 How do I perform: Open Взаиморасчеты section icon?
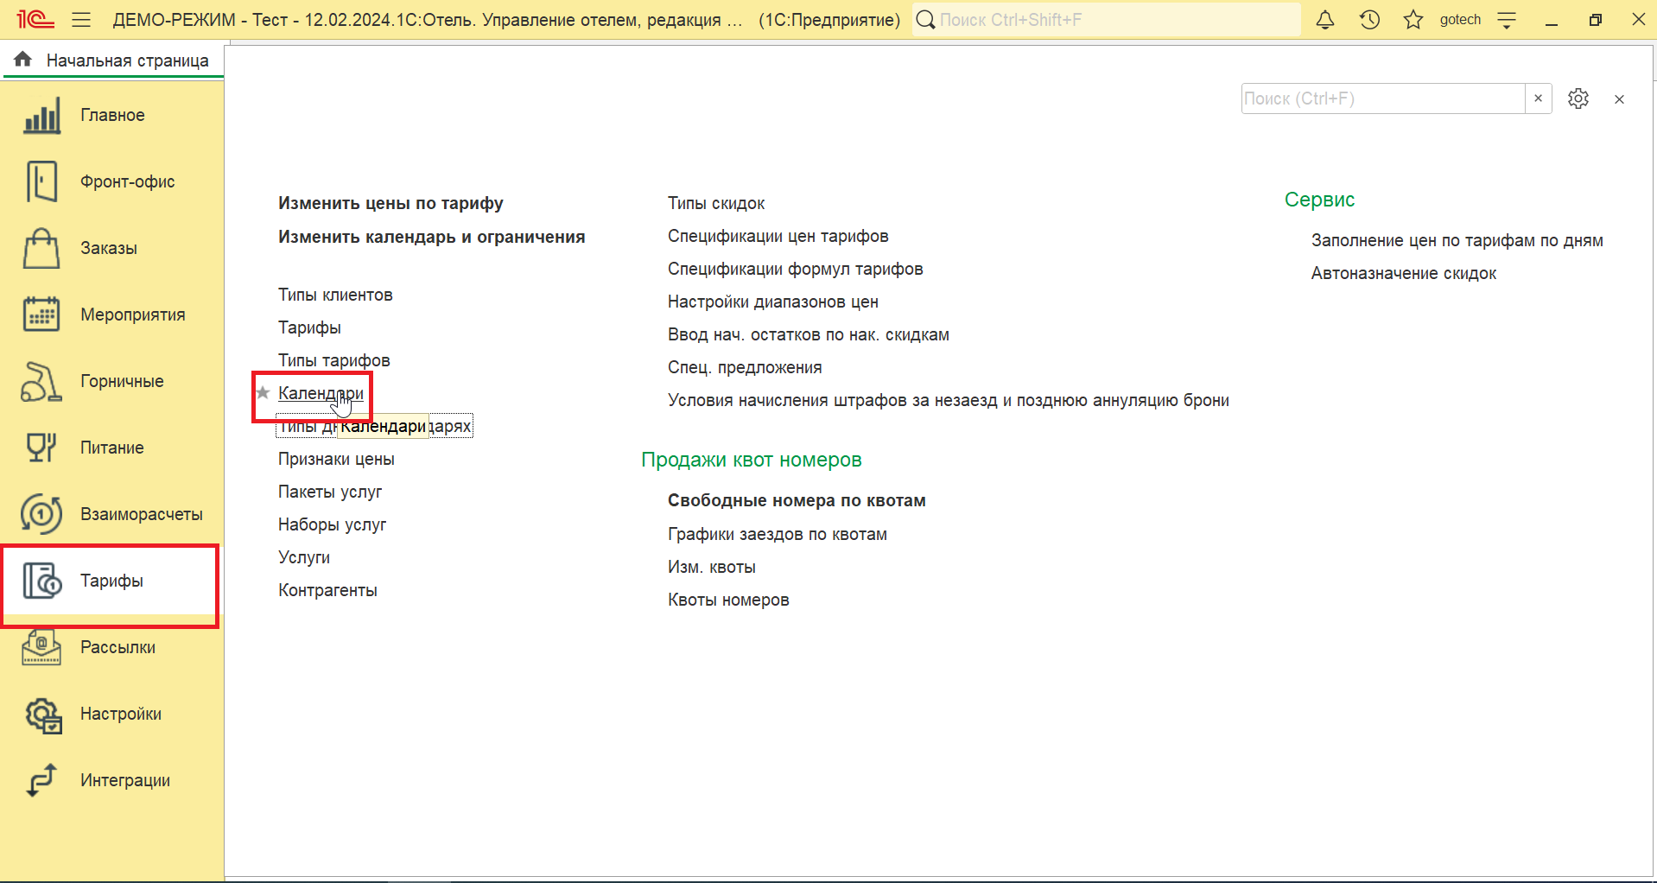(41, 514)
